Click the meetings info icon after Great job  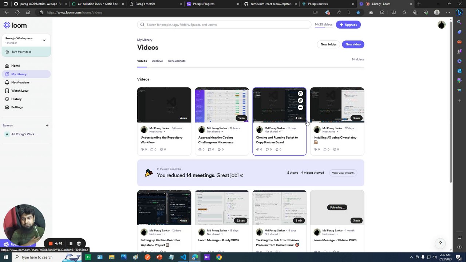pyautogui.click(x=242, y=175)
